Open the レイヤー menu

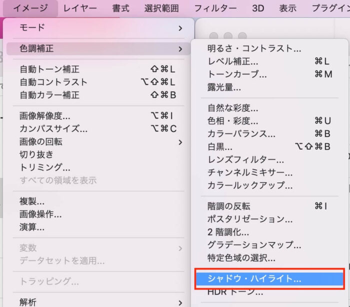pyautogui.click(x=80, y=8)
